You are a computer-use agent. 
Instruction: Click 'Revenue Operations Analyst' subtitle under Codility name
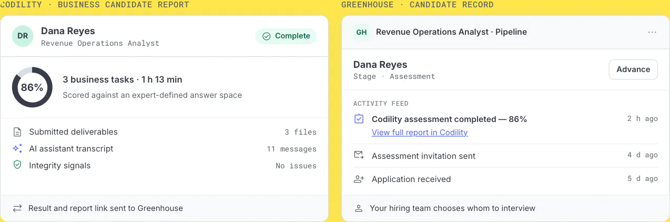click(100, 43)
